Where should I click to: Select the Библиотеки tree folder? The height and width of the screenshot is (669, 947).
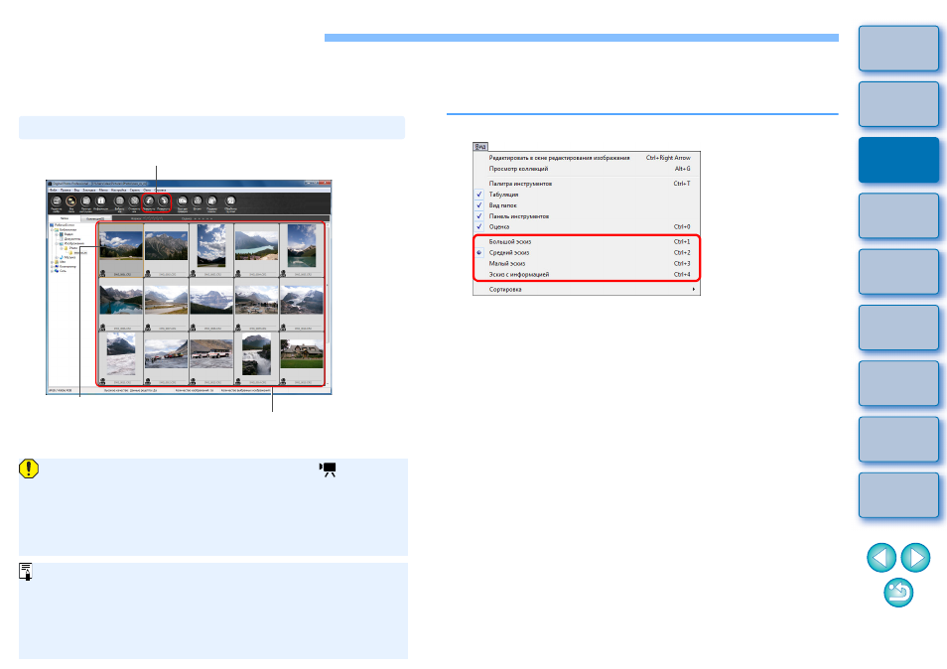point(68,230)
